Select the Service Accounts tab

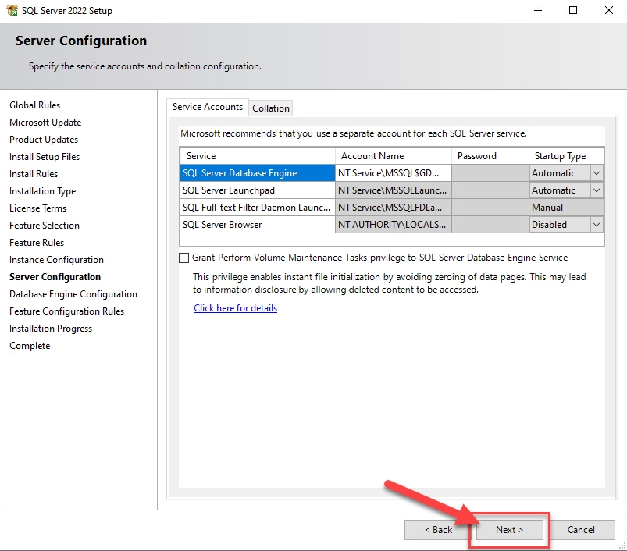(208, 107)
